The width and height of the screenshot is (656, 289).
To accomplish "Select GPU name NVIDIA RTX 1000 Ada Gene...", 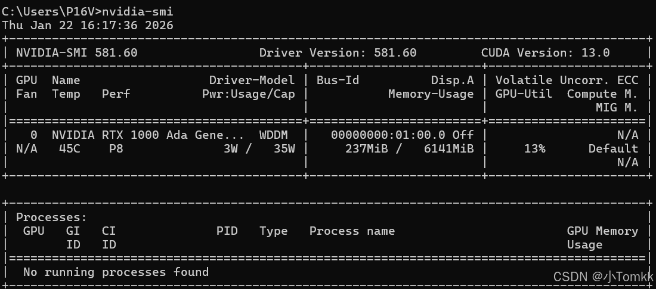I will (148, 135).
